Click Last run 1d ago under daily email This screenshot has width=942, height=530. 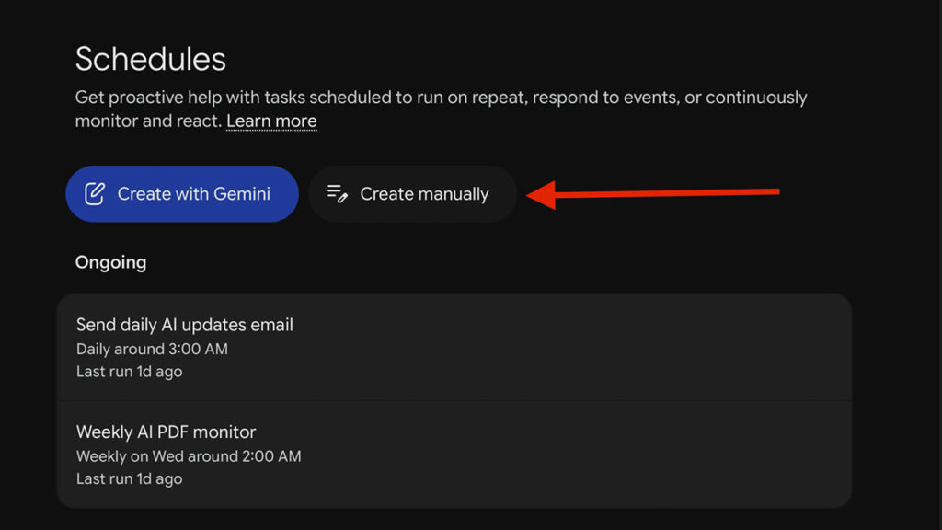(x=129, y=372)
